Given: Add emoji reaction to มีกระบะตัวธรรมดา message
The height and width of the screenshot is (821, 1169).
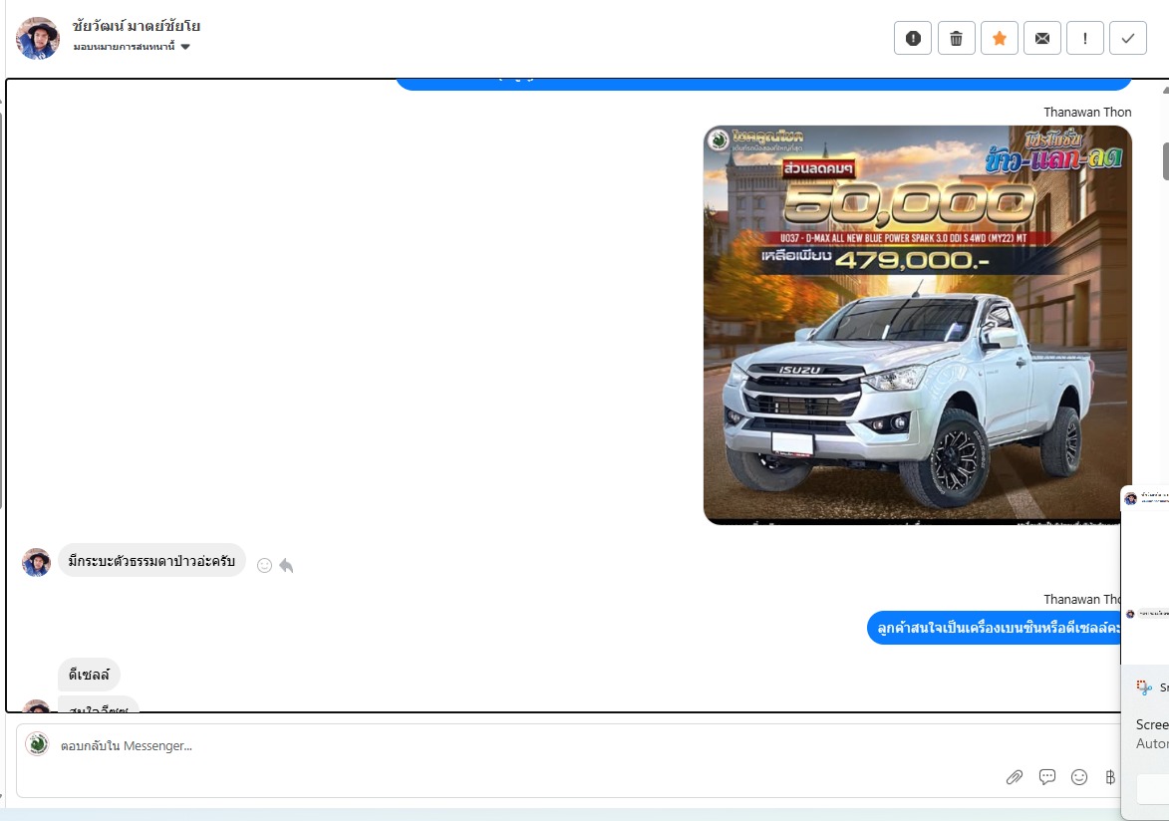Looking at the screenshot, I should tap(265, 565).
